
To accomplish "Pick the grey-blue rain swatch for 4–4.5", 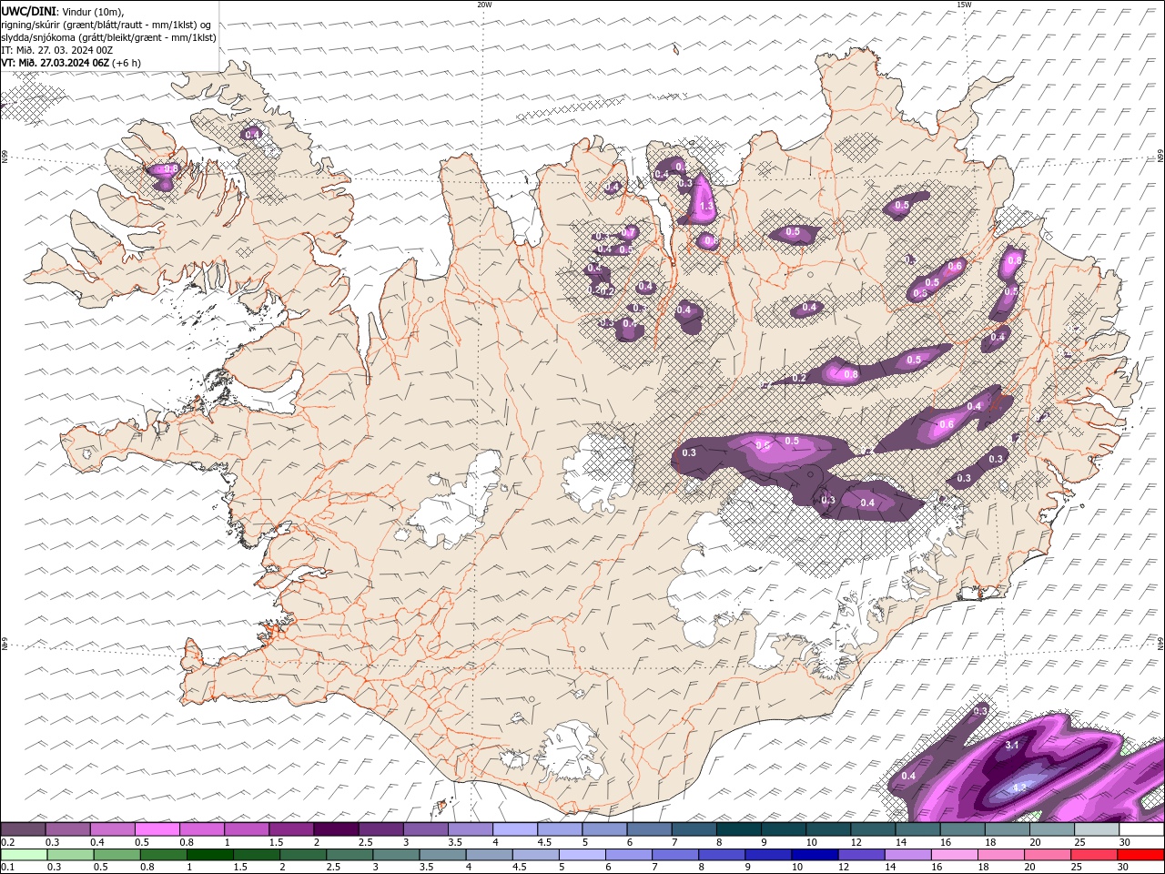I will (x=490, y=855).
